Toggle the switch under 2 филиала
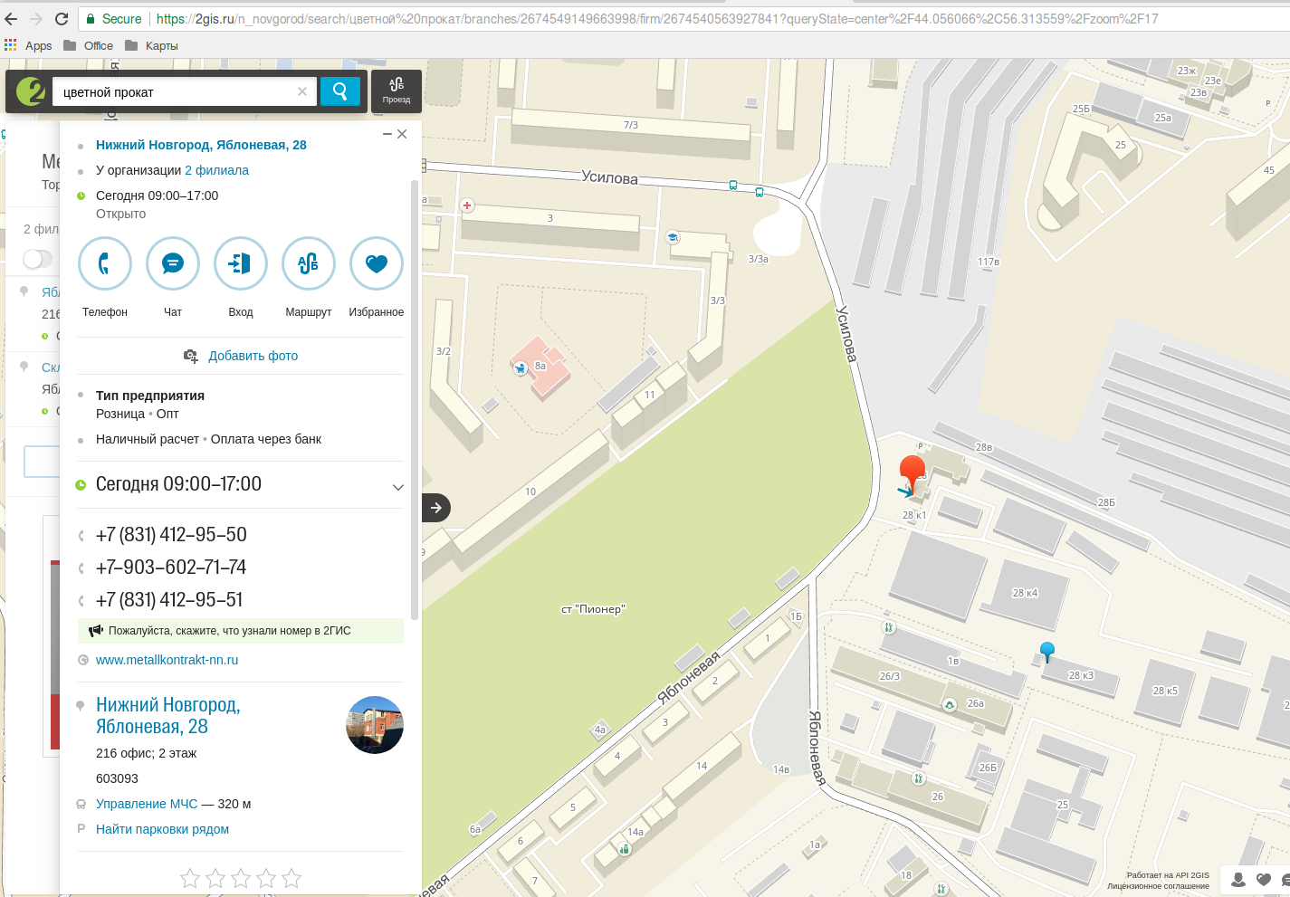The height and width of the screenshot is (897, 1290). coord(37,259)
